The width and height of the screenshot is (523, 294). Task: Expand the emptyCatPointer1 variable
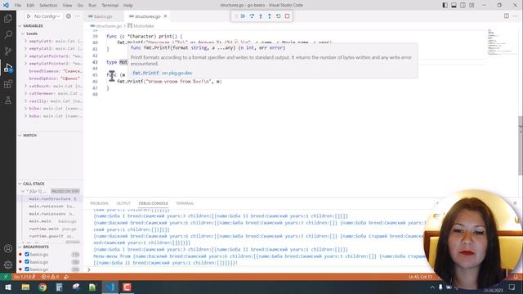25,56
